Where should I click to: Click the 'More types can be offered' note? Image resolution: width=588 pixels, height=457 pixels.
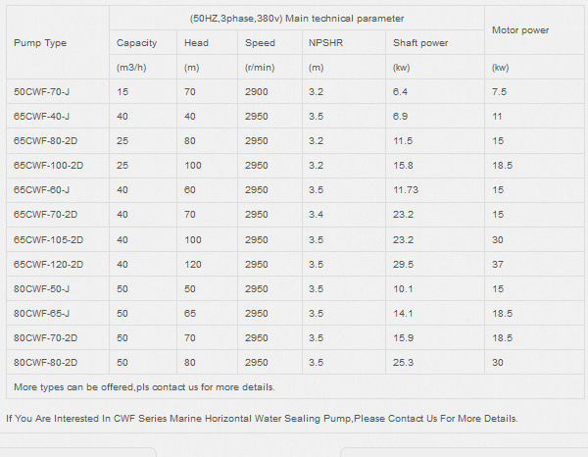click(x=144, y=386)
